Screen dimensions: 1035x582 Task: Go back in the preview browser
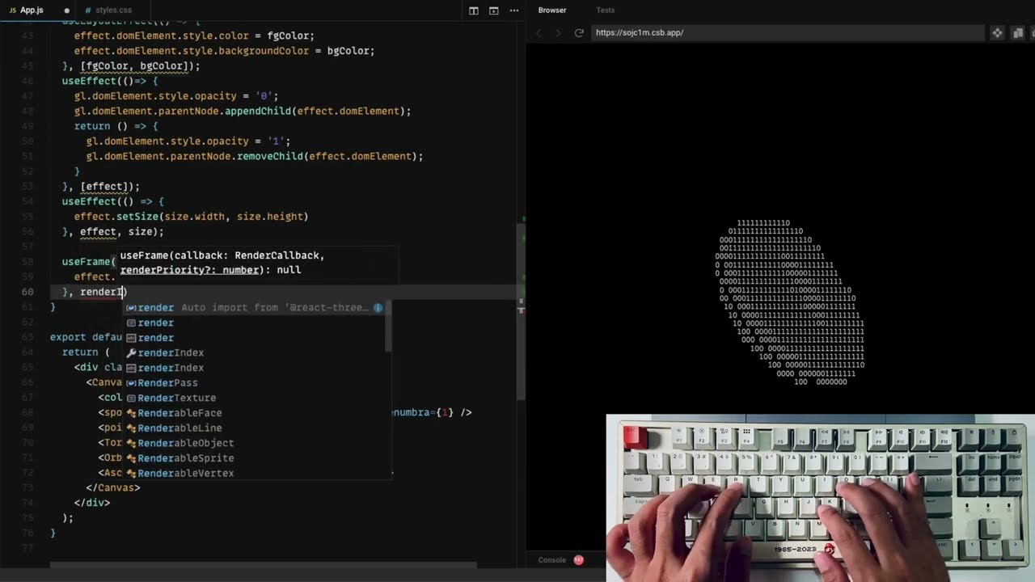[x=539, y=33]
